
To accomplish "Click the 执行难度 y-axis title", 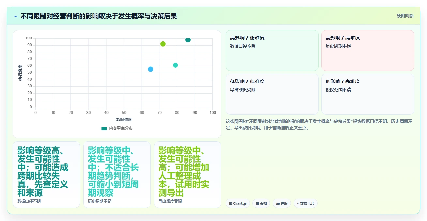I will tap(20, 73).
